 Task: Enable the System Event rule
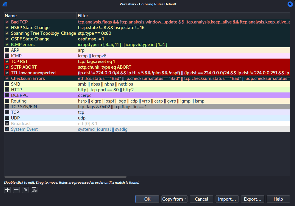[7, 129]
